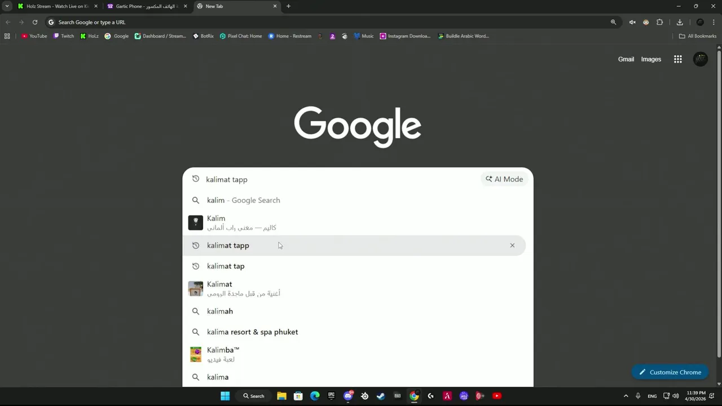
Task: Open the Buildle Arabic Word bookmark
Action: (464, 36)
